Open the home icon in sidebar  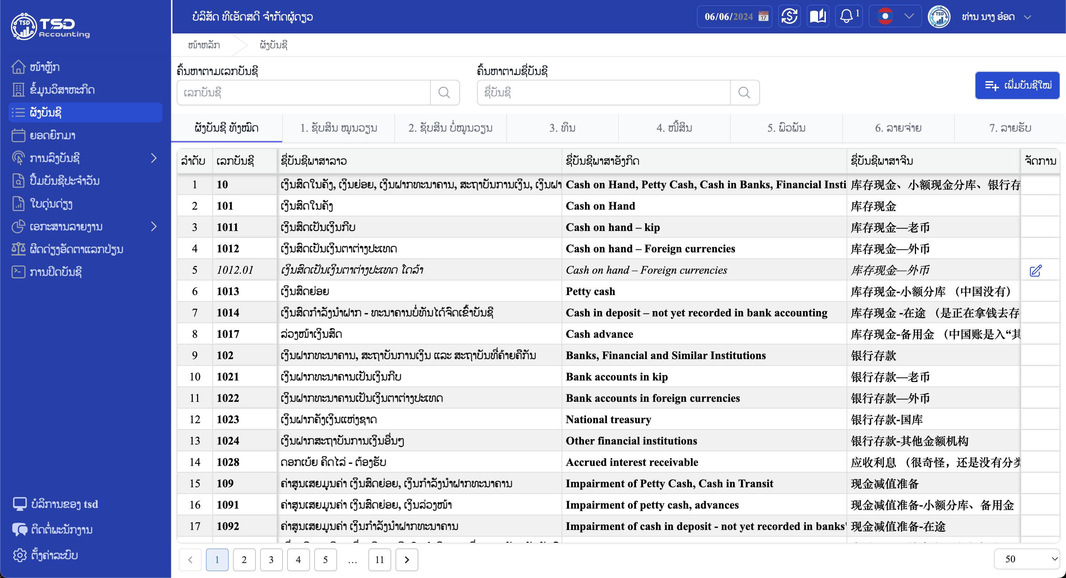coord(18,67)
